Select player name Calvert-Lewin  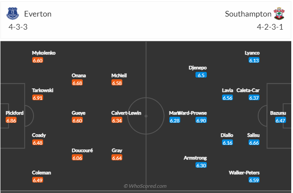126,113
